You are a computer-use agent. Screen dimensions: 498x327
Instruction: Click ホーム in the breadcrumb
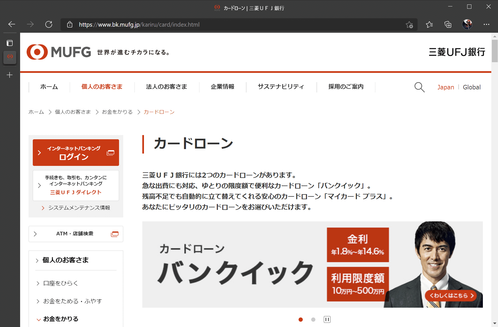(36, 112)
